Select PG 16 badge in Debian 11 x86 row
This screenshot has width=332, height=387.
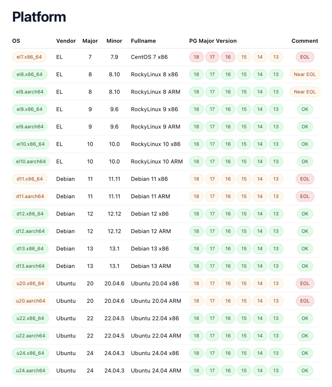(228, 179)
